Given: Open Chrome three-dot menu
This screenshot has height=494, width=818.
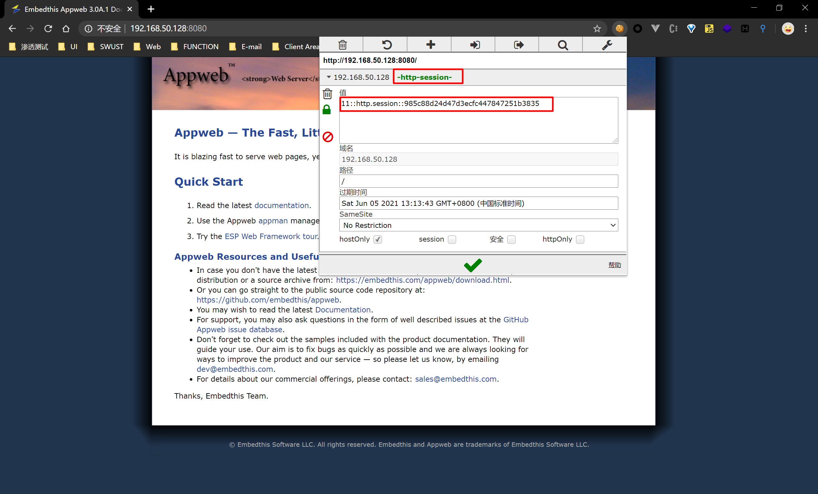Looking at the screenshot, I should (x=806, y=28).
